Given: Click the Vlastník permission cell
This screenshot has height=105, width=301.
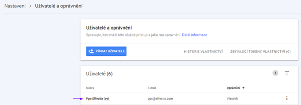Looking at the screenshot, I should point(232,99).
